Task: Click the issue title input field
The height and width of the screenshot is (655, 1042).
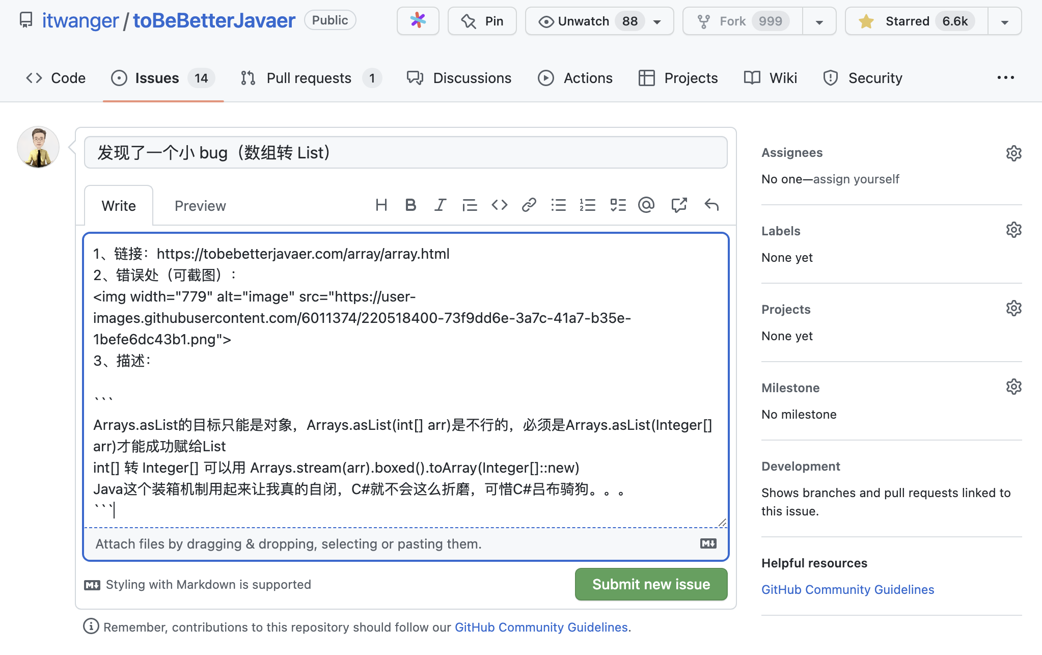Action: [x=405, y=152]
